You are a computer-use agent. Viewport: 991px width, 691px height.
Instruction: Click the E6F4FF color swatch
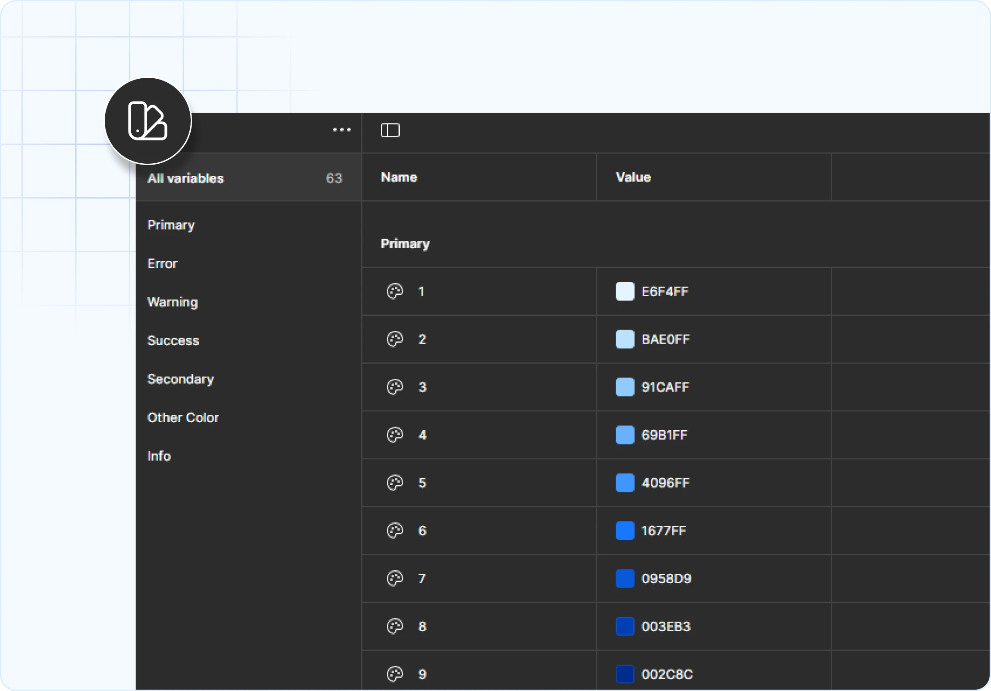pos(625,291)
